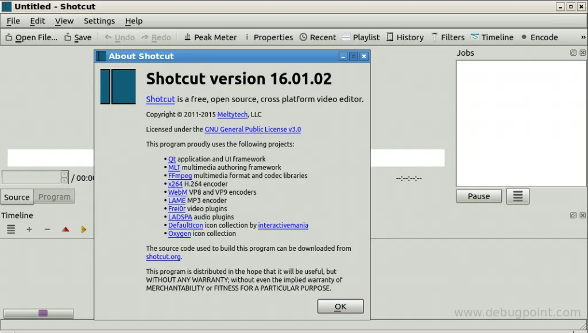Open the shotcut.org source link
Screen dimensions: 588x333
point(163,257)
